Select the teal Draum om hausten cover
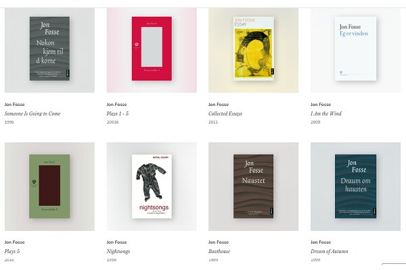 click(355, 186)
